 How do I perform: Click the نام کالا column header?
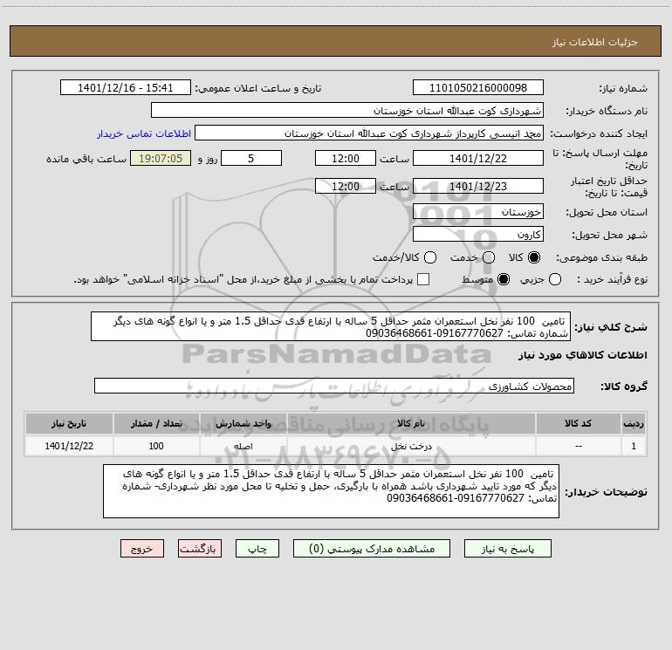tap(411, 424)
